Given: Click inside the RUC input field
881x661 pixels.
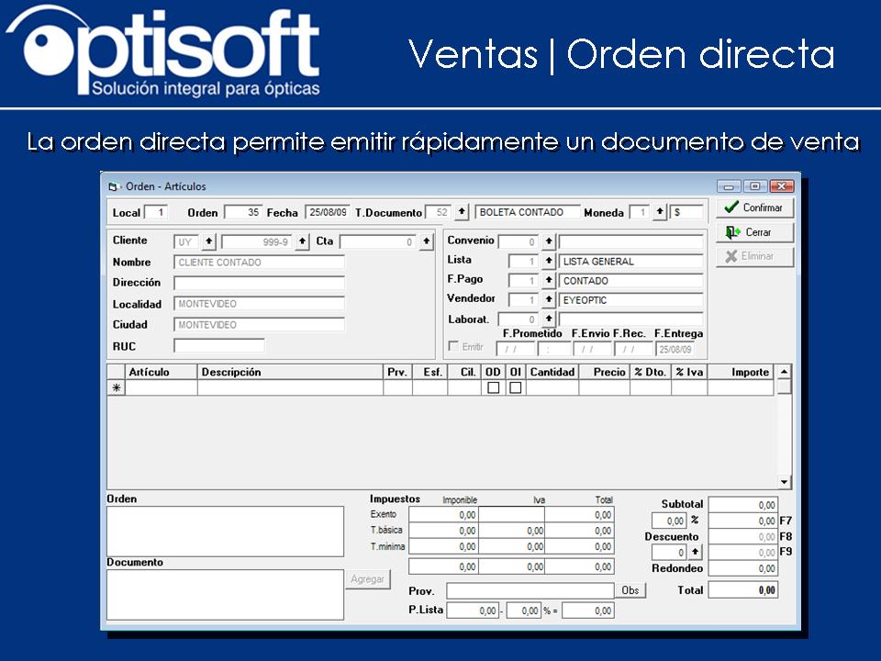Looking at the screenshot, I should click(x=220, y=346).
